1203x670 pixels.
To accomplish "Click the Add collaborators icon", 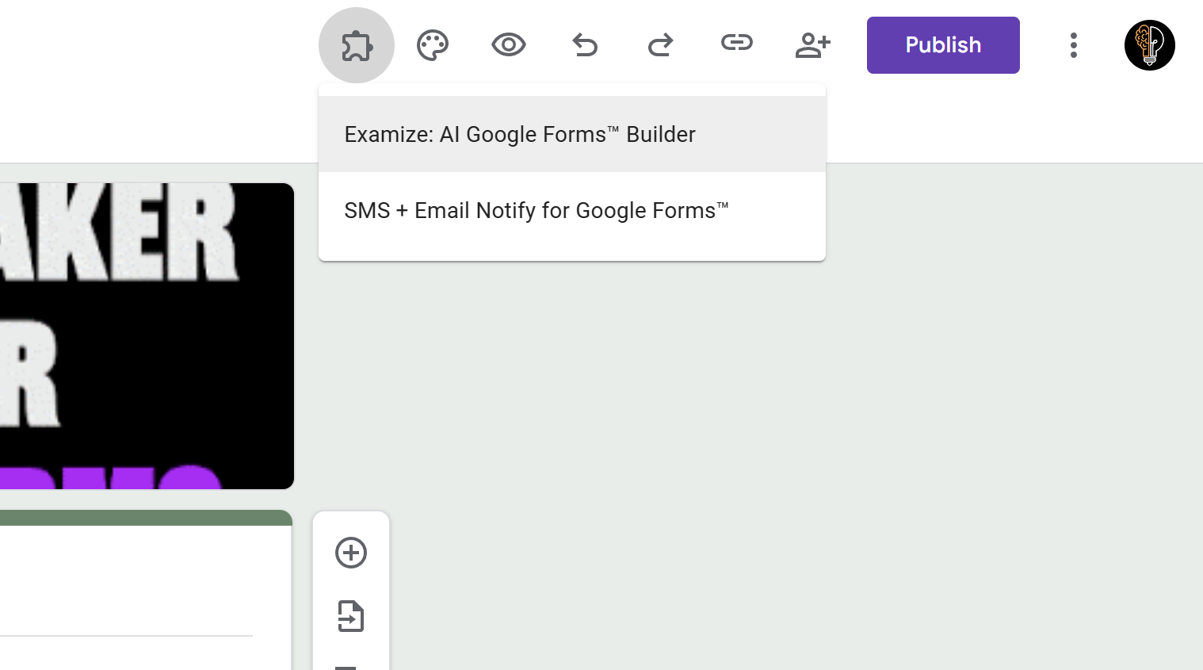I will click(x=812, y=45).
